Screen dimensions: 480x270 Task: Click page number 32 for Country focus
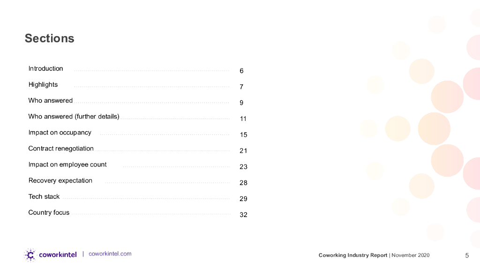click(x=243, y=215)
